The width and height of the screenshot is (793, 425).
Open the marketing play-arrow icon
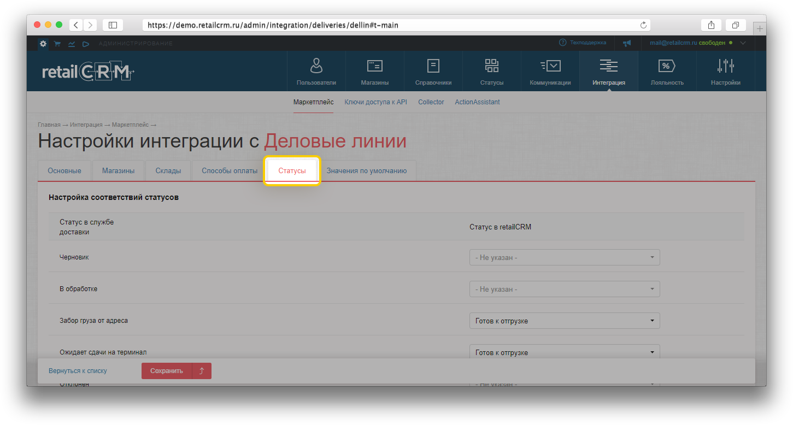pyautogui.click(x=86, y=44)
